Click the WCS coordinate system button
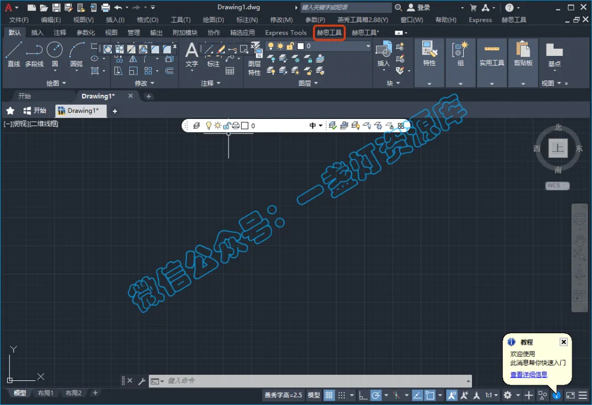This screenshot has width=592, height=405. pos(557,185)
